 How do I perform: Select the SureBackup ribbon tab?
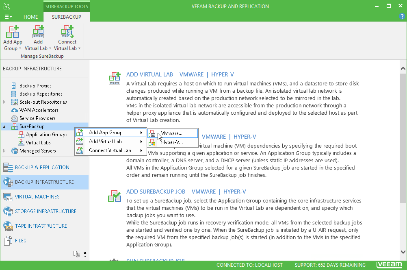coord(67,17)
